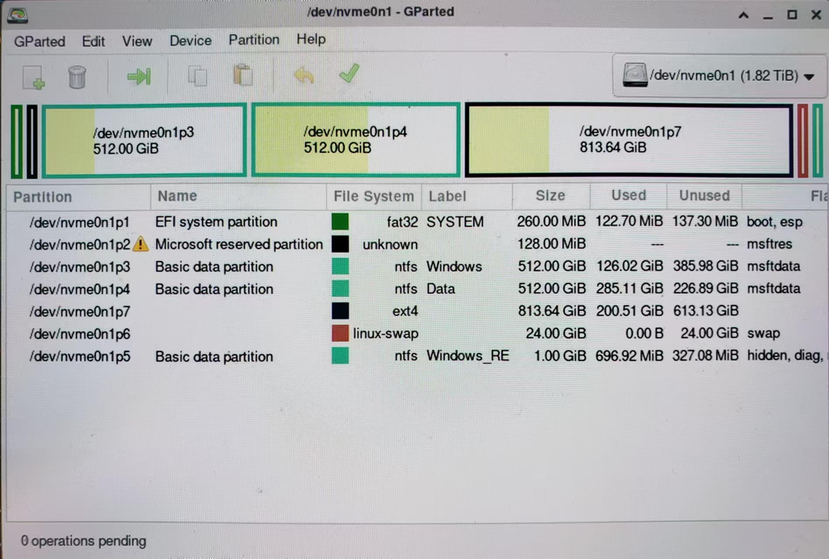This screenshot has width=829, height=559.
Task: Select nvme0n1p3 block in disk map
Action: (144, 140)
